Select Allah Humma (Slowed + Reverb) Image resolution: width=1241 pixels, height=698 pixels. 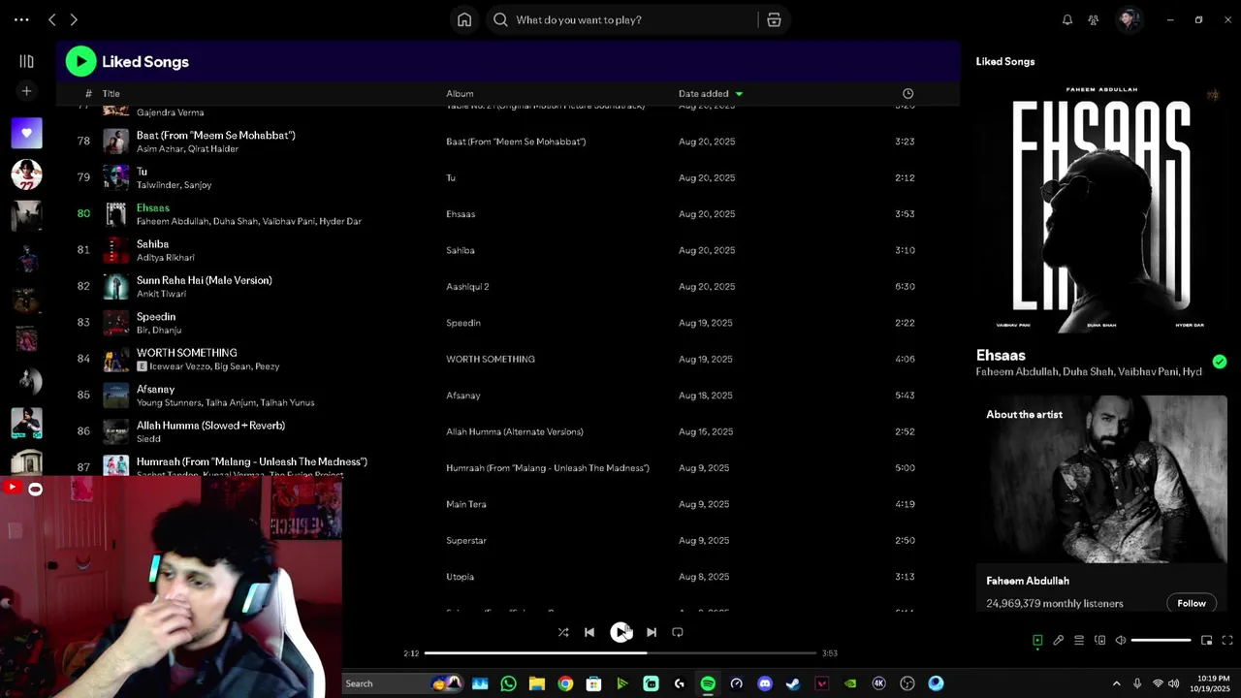click(210, 426)
